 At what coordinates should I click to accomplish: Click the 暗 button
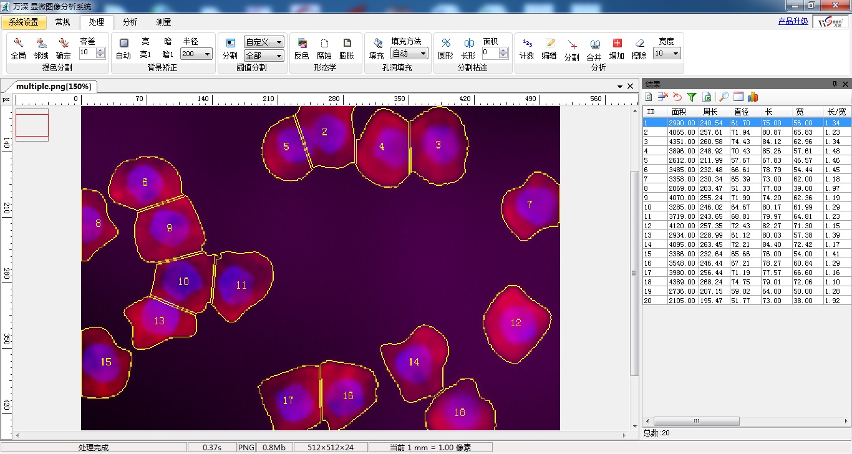tap(168, 41)
